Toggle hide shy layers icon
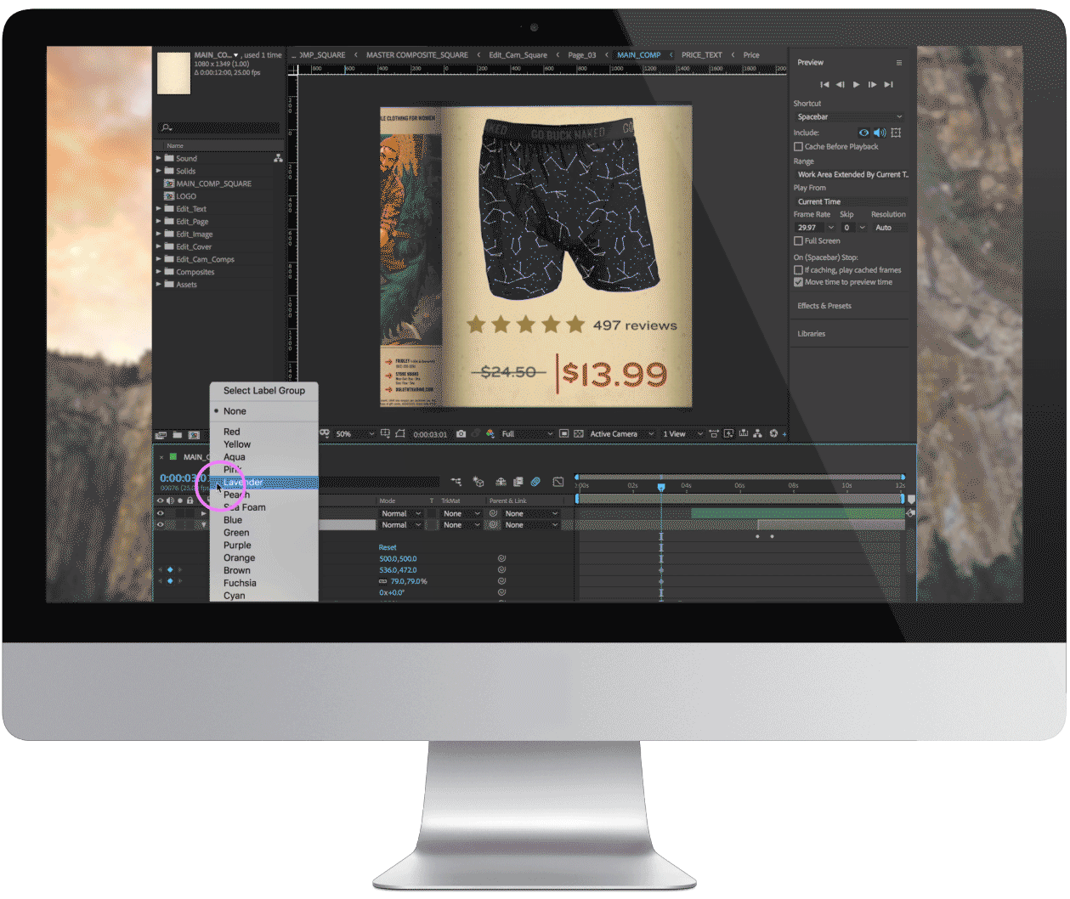The image size is (1070, 899). [x=501, y=482]
